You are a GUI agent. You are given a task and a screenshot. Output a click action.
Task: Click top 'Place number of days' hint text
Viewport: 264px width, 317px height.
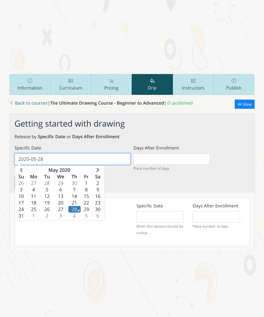click(151, 169)
